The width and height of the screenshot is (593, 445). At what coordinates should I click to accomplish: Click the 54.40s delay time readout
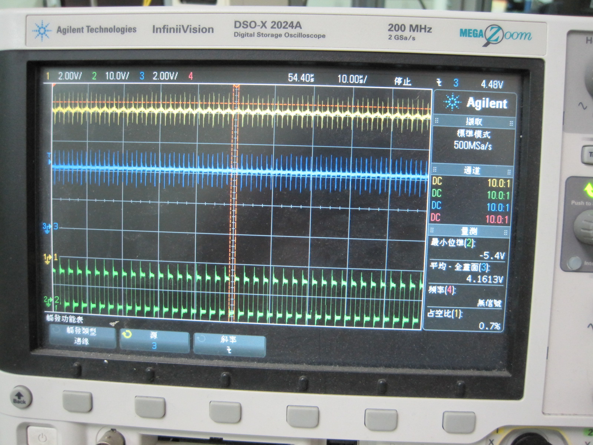(301, 78)
